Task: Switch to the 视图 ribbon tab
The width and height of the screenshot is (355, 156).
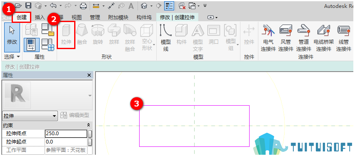Action: [77, 17]
